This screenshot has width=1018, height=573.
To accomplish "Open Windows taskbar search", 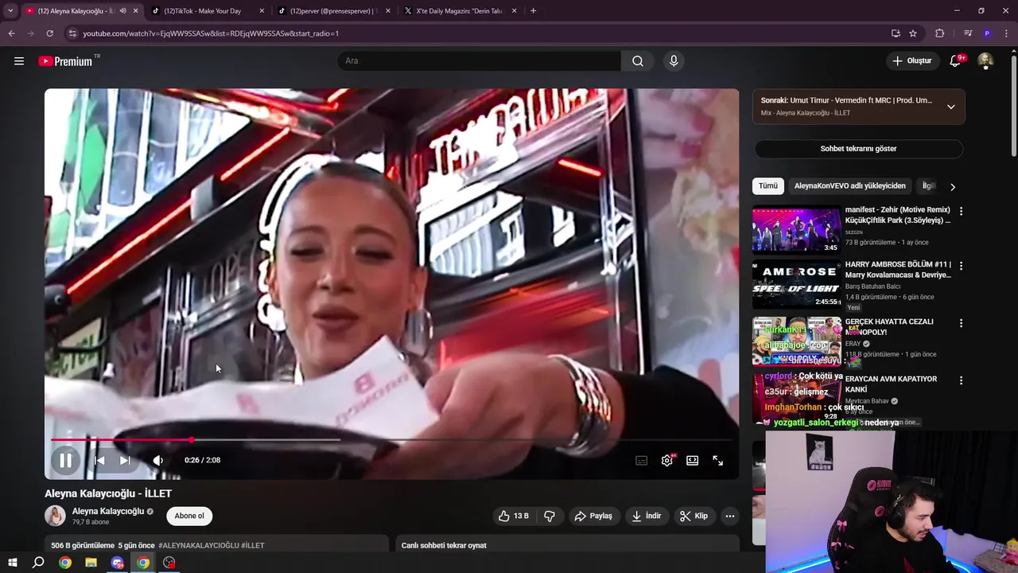I will point(38,563).
